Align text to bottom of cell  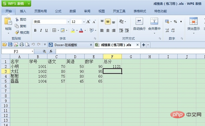tap(114, 22)
